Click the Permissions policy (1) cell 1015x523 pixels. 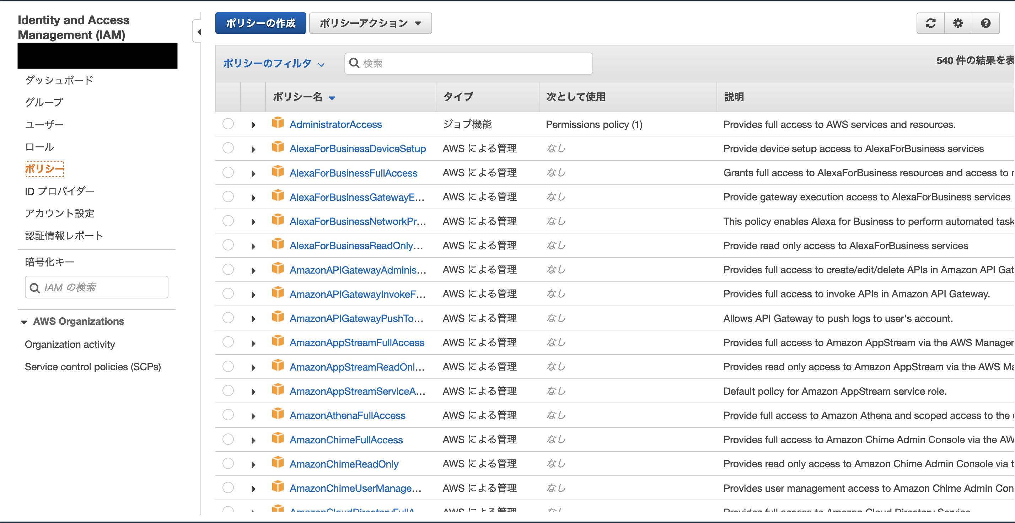tap(594, 124)
